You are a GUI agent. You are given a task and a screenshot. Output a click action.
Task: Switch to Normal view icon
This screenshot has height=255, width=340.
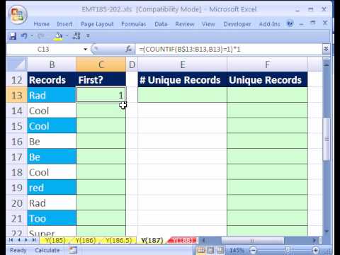tap(201, 250)
